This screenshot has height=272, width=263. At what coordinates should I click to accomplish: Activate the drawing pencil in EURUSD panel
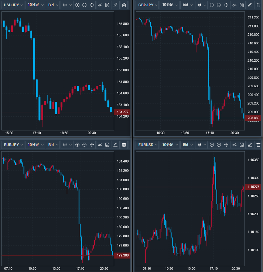click(250, 144)
